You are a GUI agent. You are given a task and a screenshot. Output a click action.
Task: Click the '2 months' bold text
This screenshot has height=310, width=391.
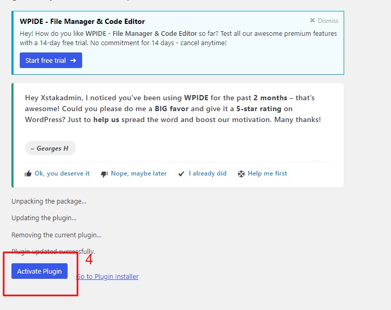pyautogui.click(x=270, y=98)
